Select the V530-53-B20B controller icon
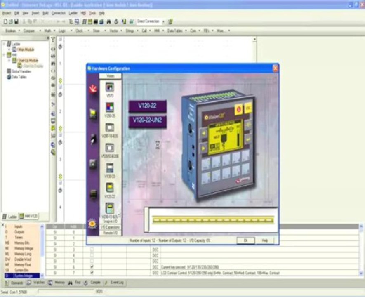The image size is (365, 297). [x=110, y=148]
